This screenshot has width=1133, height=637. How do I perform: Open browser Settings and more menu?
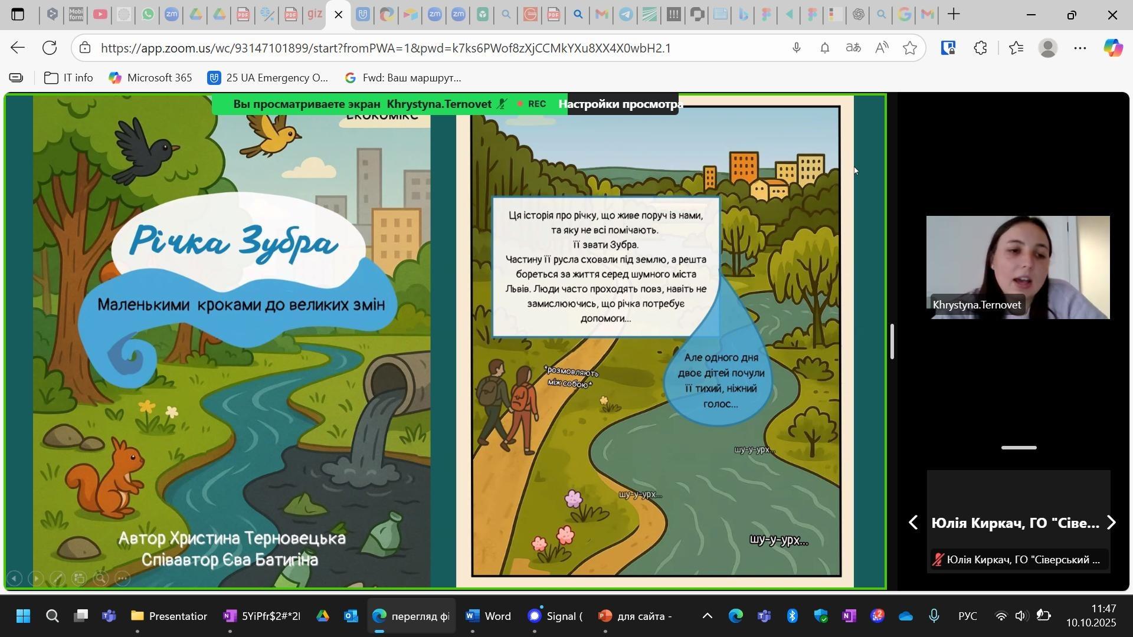coord(1080,48)
